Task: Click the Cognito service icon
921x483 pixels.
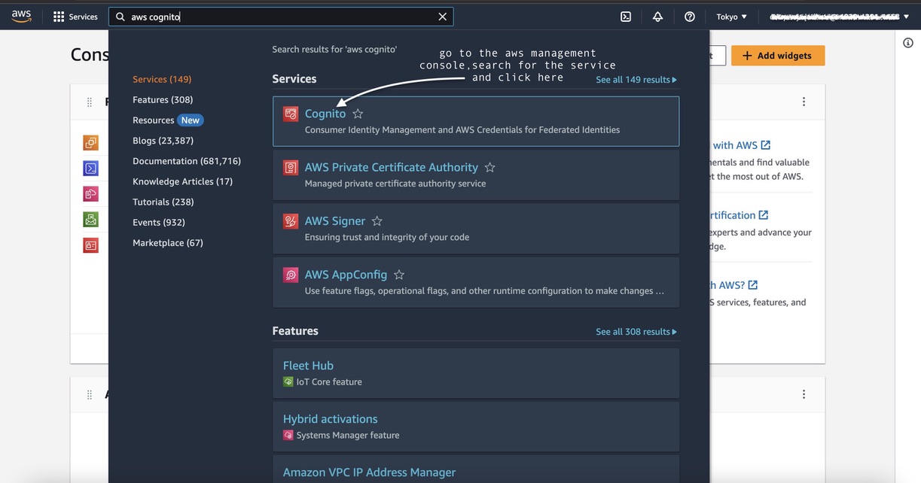Action: pyautogui.click(x=290, y=114)
